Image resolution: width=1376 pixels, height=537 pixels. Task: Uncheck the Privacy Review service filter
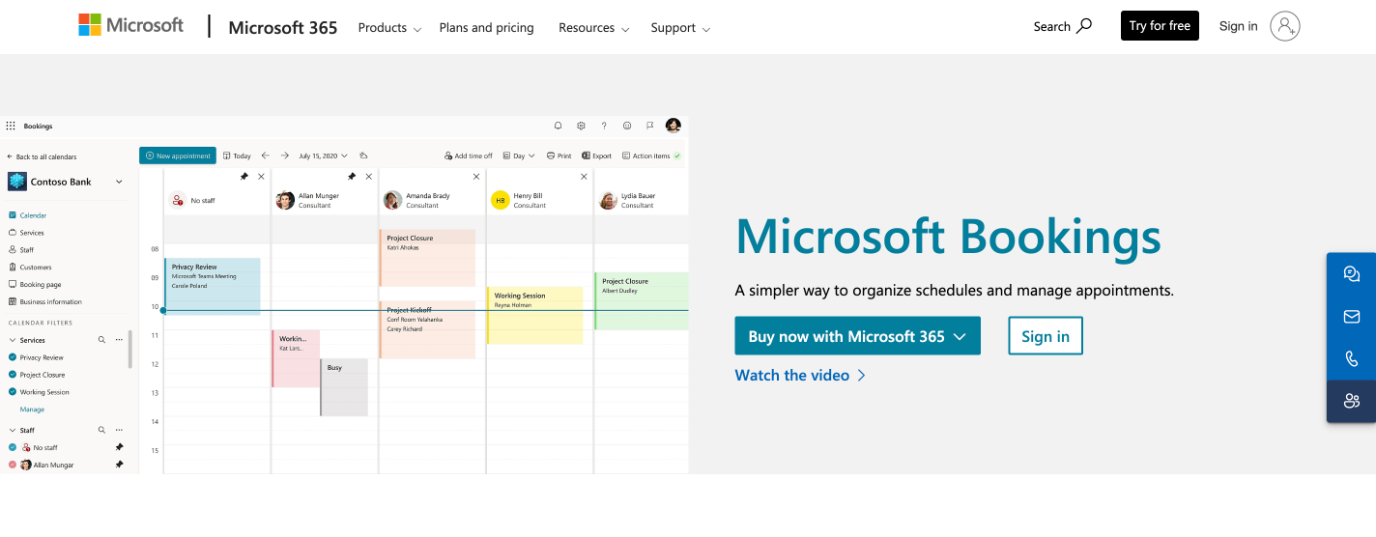pyautogui.click(x=13, y=357)
